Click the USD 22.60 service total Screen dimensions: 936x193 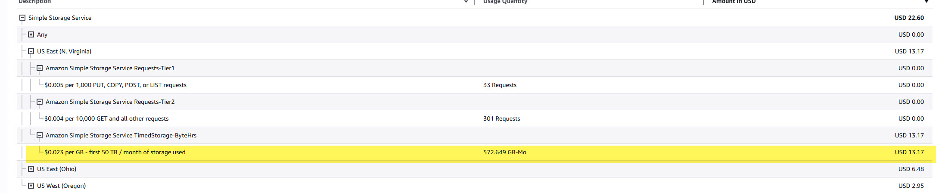[x=909, y=18]
